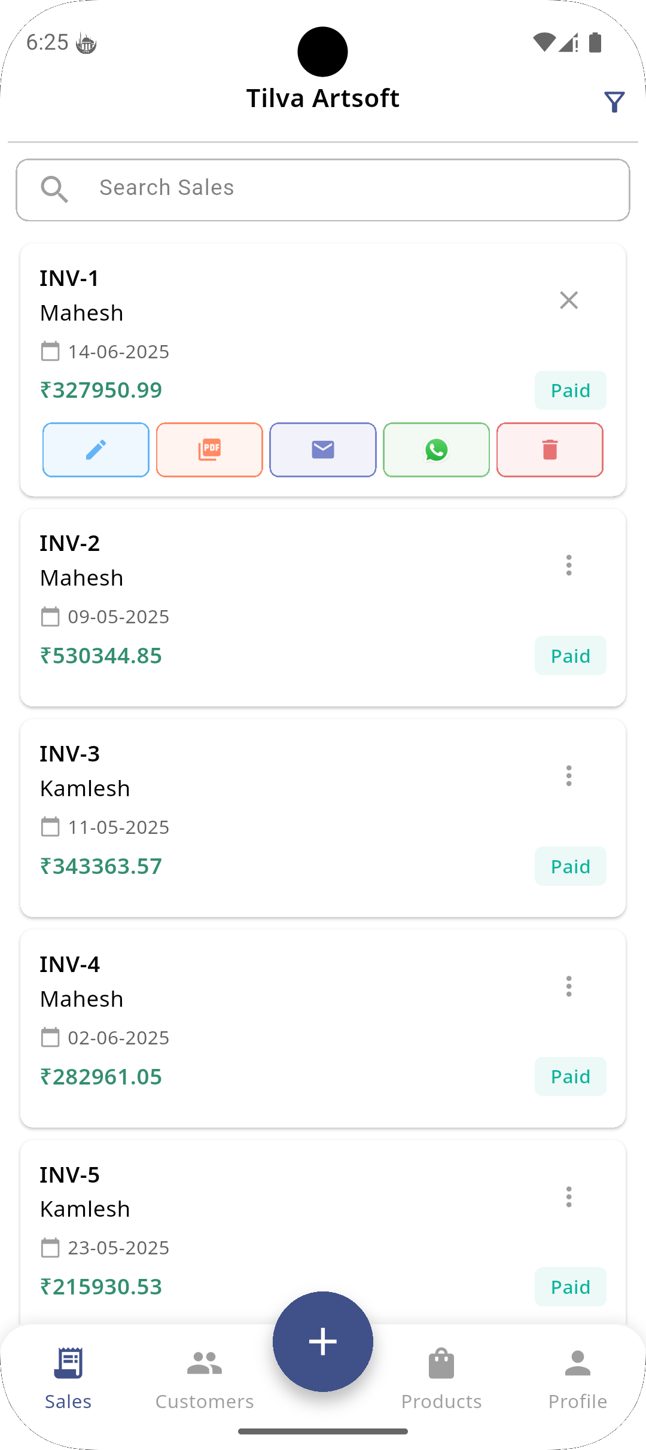Delete invoice INV-1 with trash button
Screen dimensions: 646x1450
550,450
